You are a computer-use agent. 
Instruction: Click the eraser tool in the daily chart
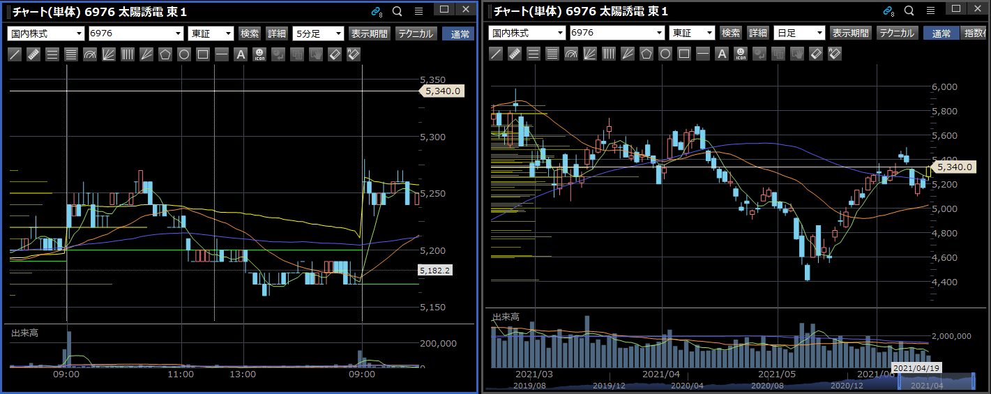(816, 54)
